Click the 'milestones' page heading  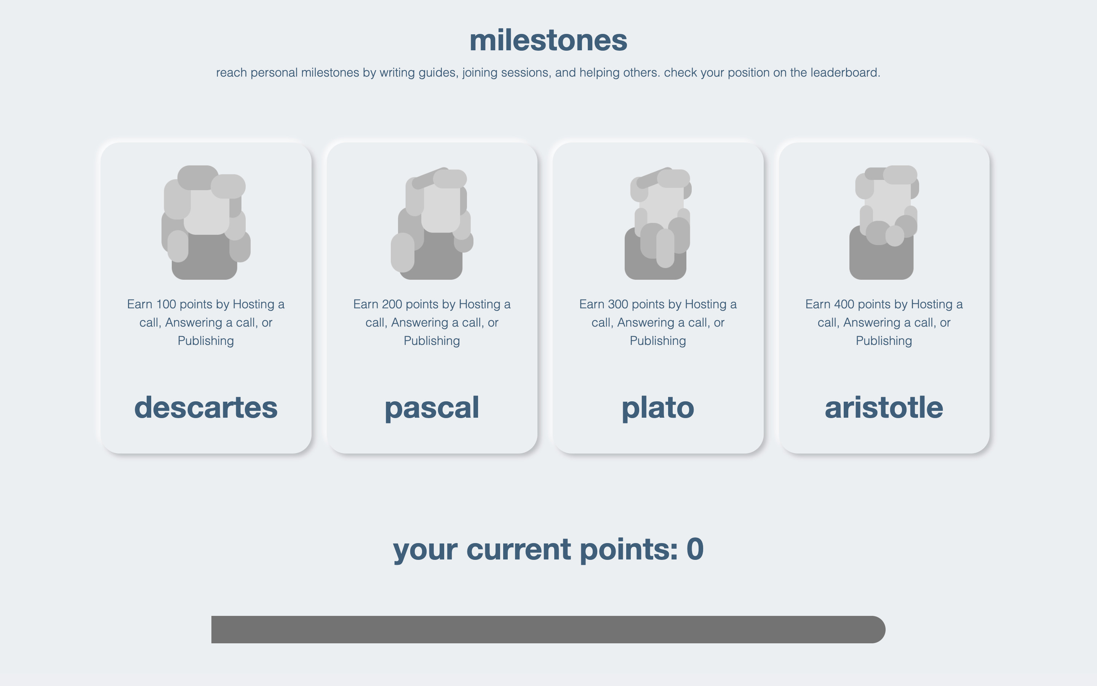tap(548, 40)
